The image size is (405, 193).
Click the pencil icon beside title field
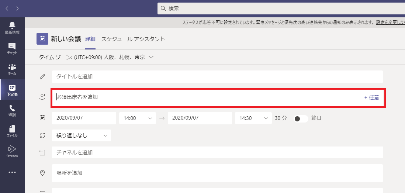point(42,77)
